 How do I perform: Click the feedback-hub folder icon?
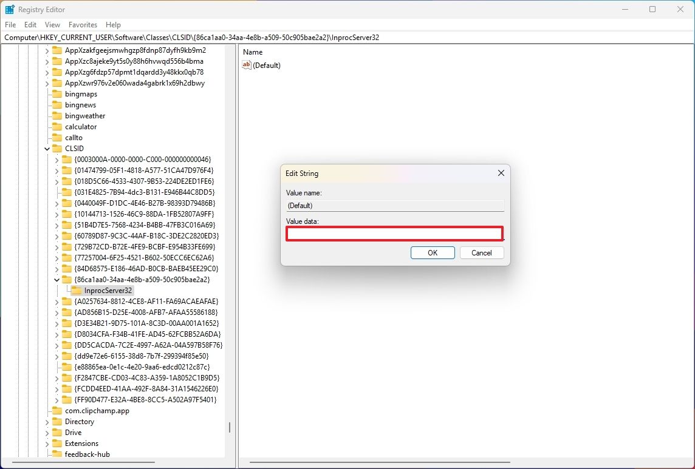coord(57,454)
